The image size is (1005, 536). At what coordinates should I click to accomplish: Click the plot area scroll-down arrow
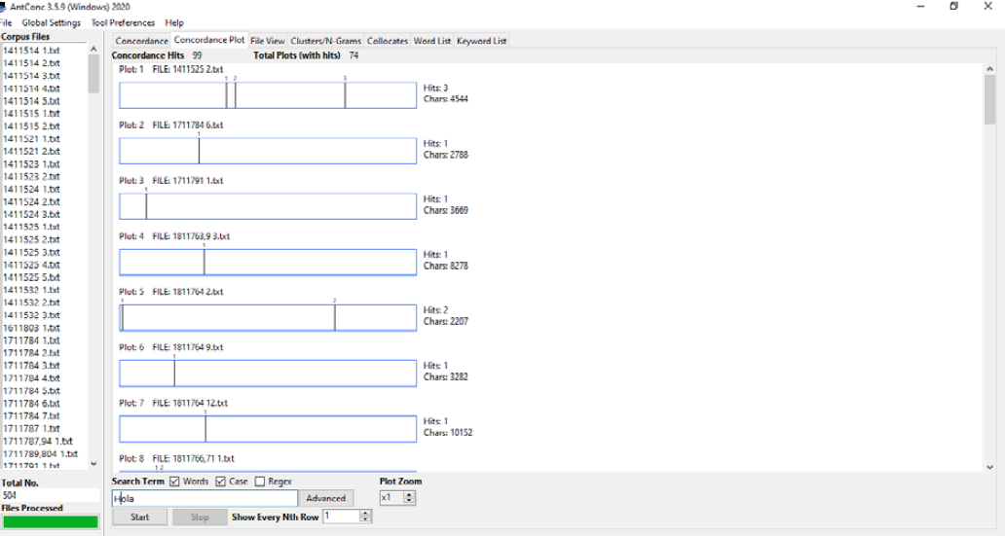[990, 468]
